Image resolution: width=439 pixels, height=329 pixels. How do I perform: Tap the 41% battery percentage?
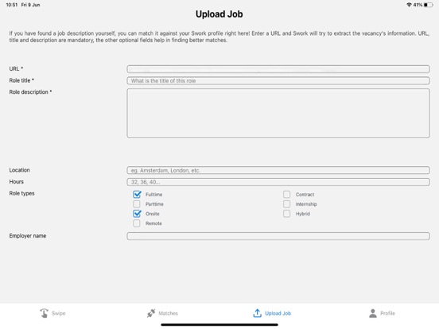(x=418, y=5)
